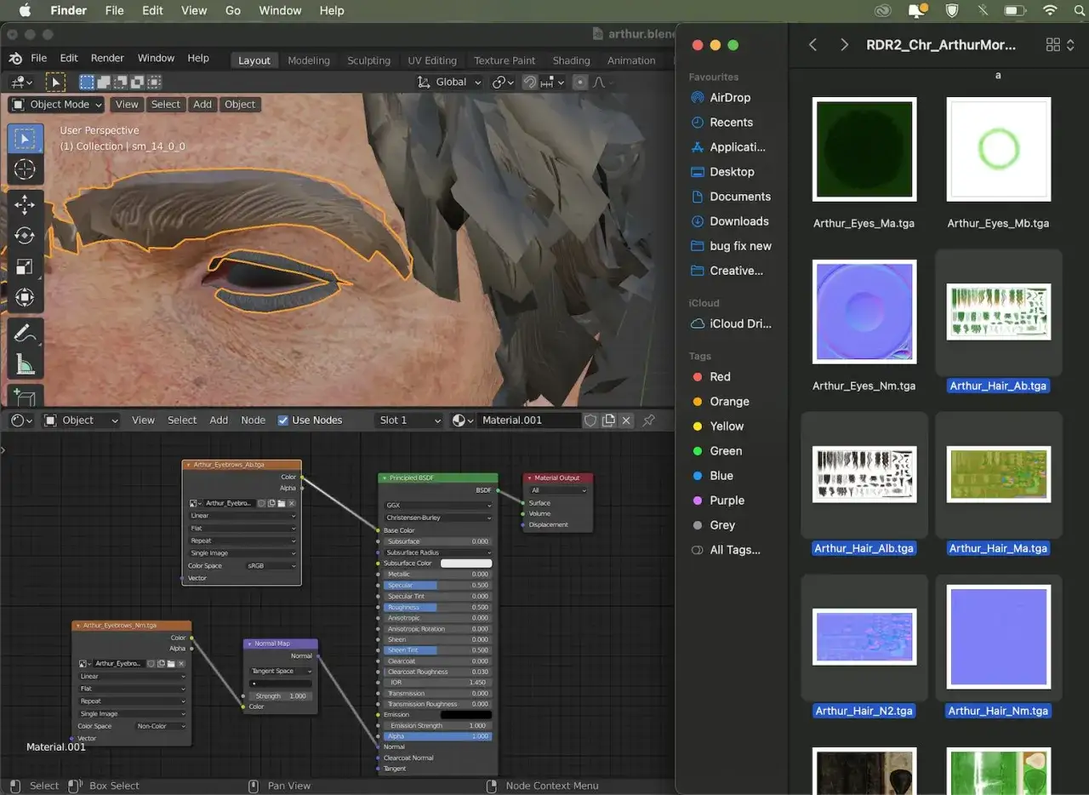Open the Texture Paint workspace tab
This screenshot has width=1089, height=795.
[505, 60]
